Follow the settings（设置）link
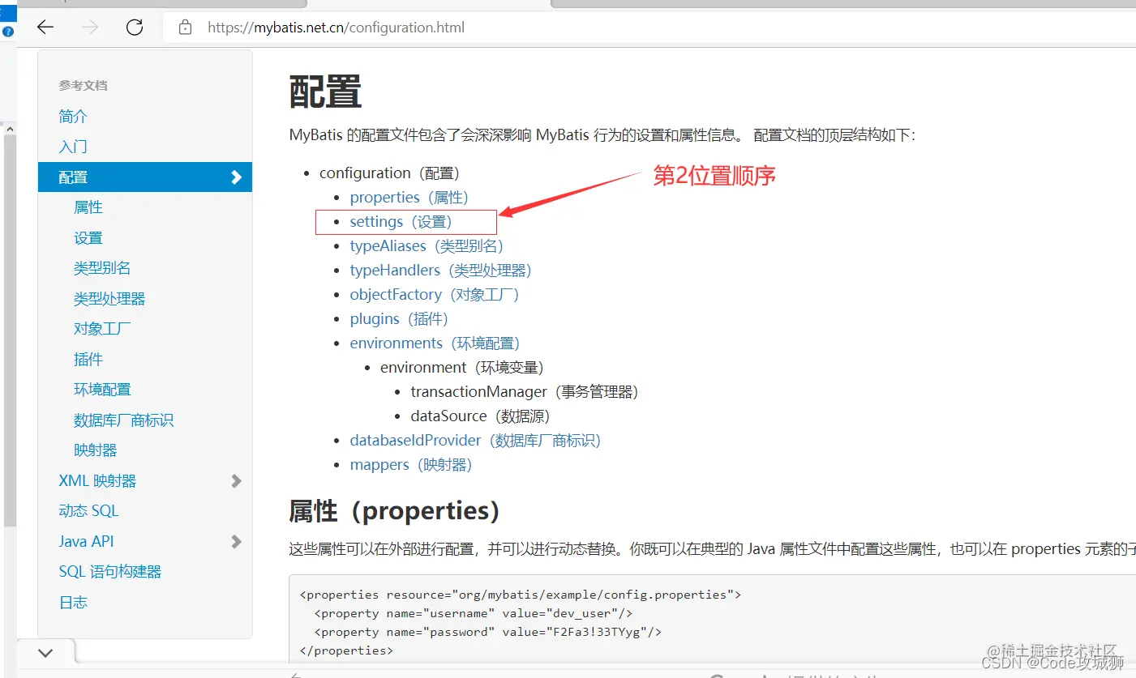 click(401, 221)
